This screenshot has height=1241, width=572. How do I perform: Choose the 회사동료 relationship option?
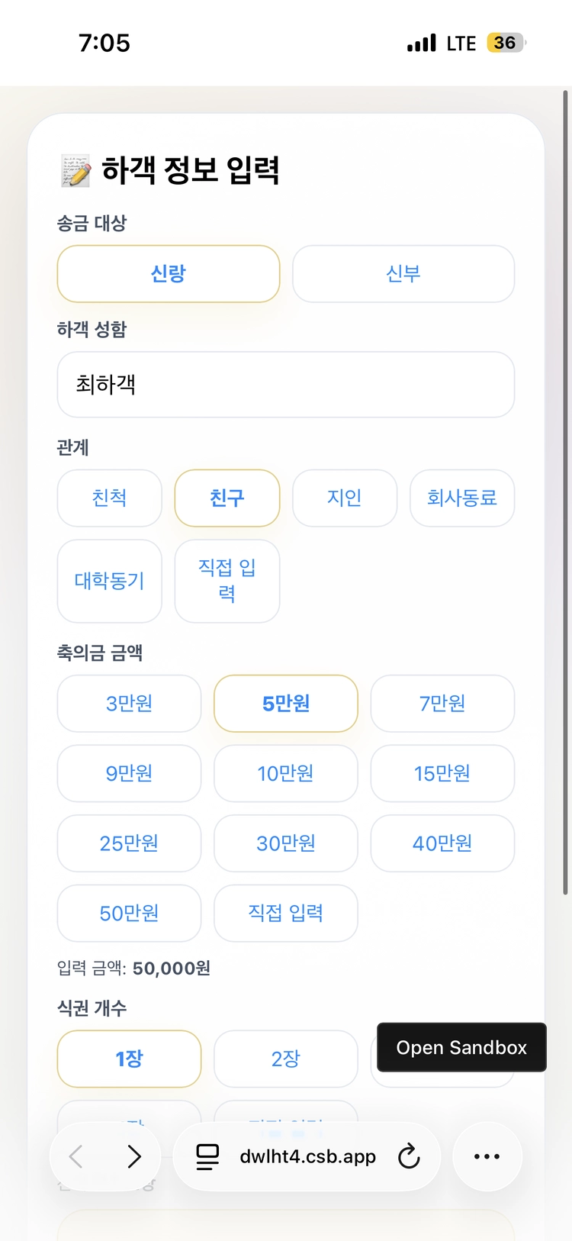click(x=462, y=498)
